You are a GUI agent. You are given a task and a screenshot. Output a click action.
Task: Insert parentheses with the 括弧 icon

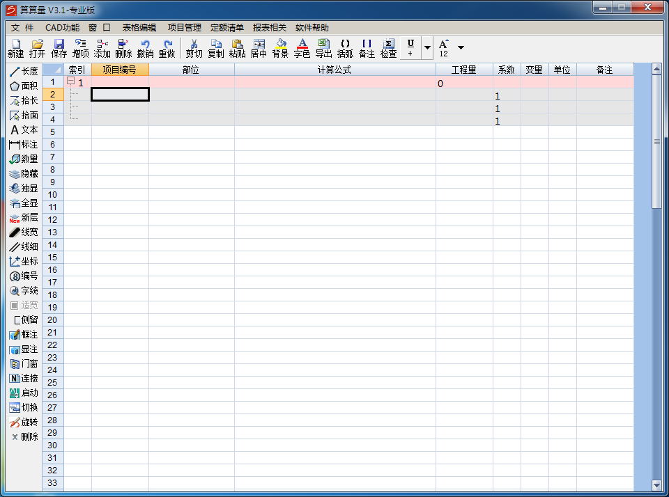tap(345, 48)
